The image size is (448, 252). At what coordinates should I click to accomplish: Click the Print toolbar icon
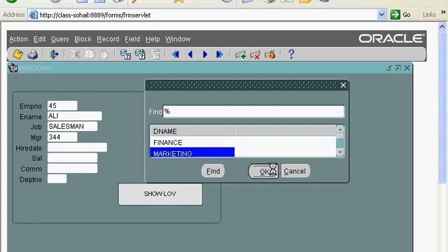(x=33, y=55)
